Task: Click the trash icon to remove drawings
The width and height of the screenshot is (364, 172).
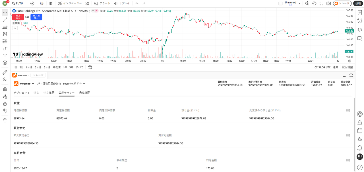Action: (x=5, y=121)
